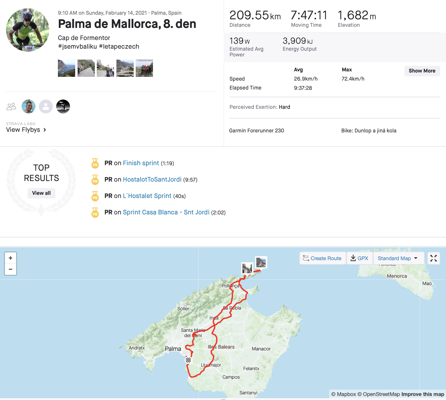This screenshot has width=446, height=400.
Task: Open the L`Hostalet Sprint segment
Action: [147, 196]
